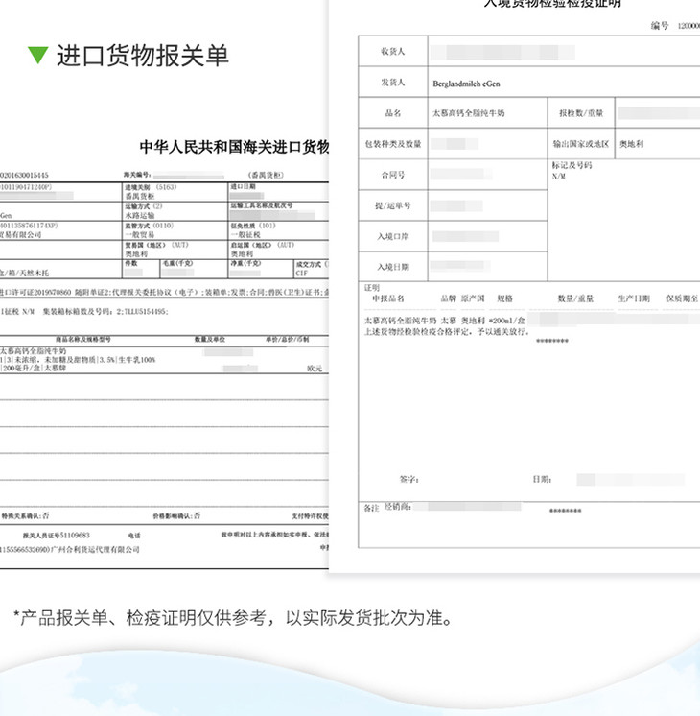Click the 包装种类及数量 label
The height and width of the screenshot is (716, 700).
pos(393,144)
